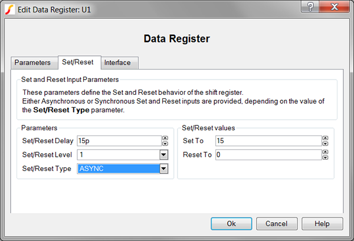Click the Set To value field
This screenshot has width=354, height=241.
(267, 140)
